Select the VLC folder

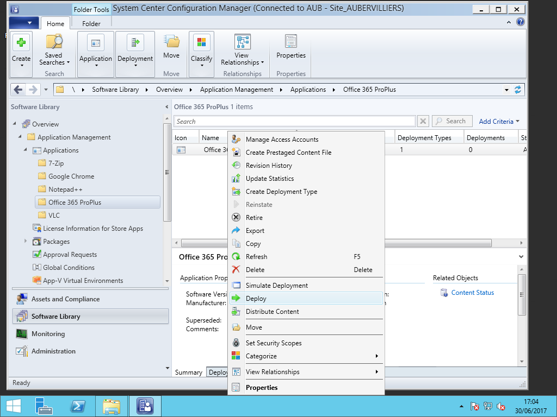click(x=49, y=215)
